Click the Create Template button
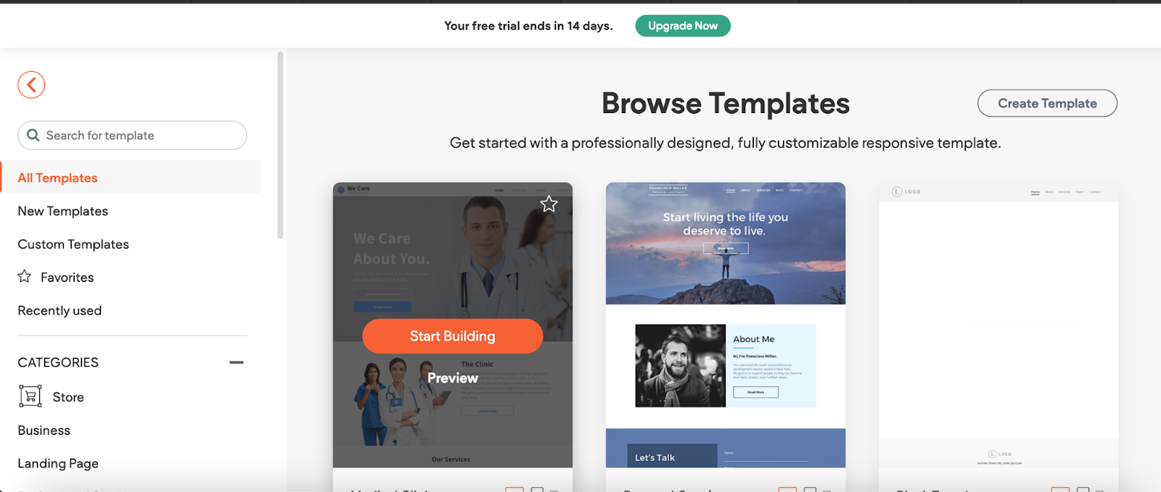Image resolution: width=1161 pixels, height=492 pixels. (1047, 104)
